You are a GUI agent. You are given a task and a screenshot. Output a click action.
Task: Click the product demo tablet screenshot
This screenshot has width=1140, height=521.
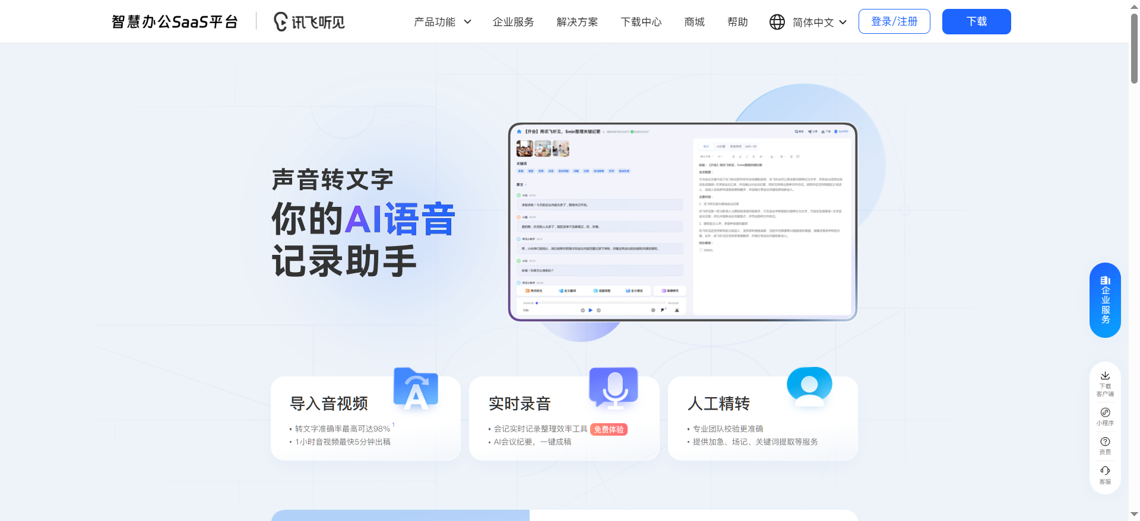point(683,222)
